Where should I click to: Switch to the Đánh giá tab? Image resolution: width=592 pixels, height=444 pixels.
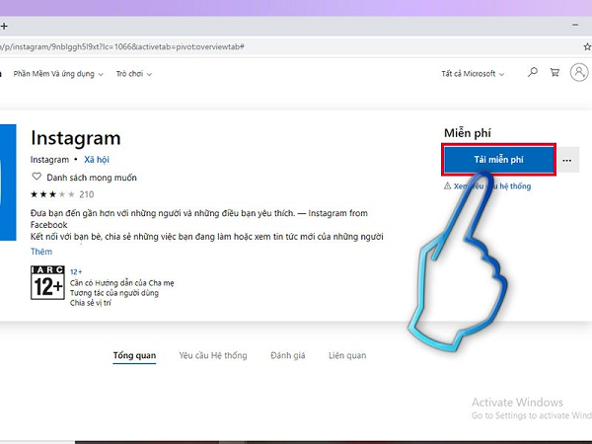[x=288, y=355]
